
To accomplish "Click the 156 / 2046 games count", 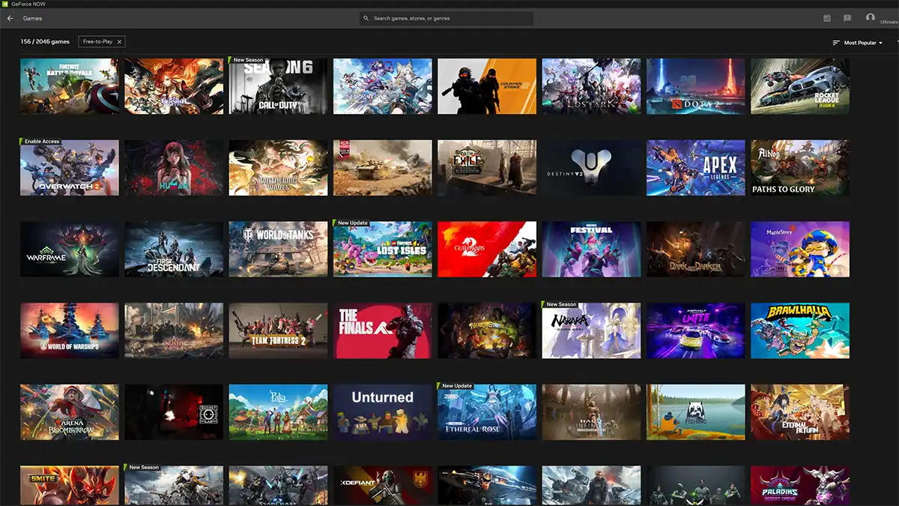I will (46, 42).
